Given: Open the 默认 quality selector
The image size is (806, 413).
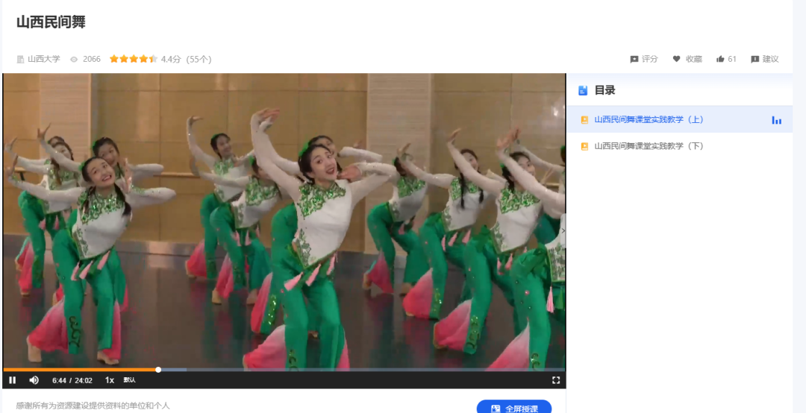Looking at the screenshot, I should pyautogui.click(x=130, y=380).
